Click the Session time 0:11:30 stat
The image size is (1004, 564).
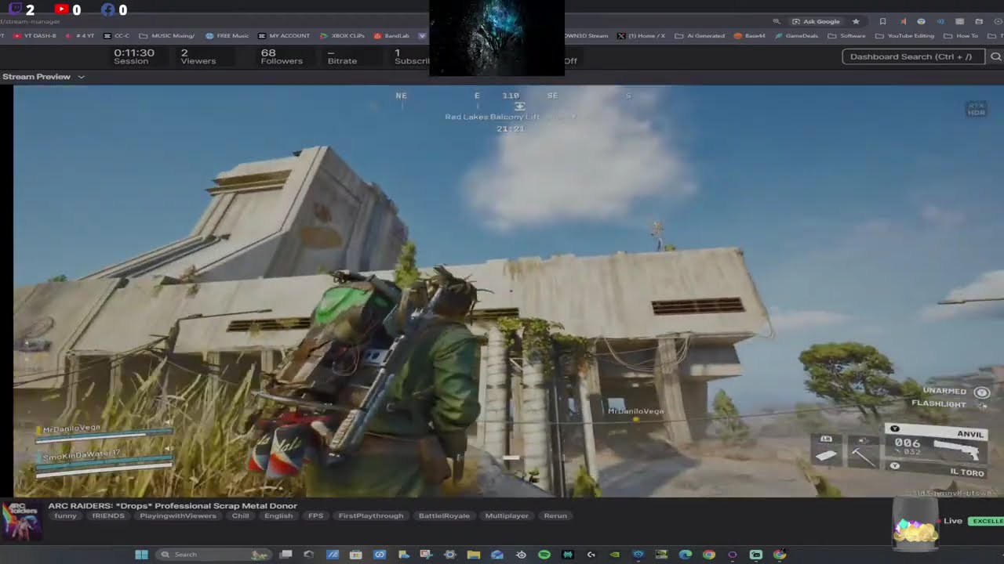[x=133, y=56]
